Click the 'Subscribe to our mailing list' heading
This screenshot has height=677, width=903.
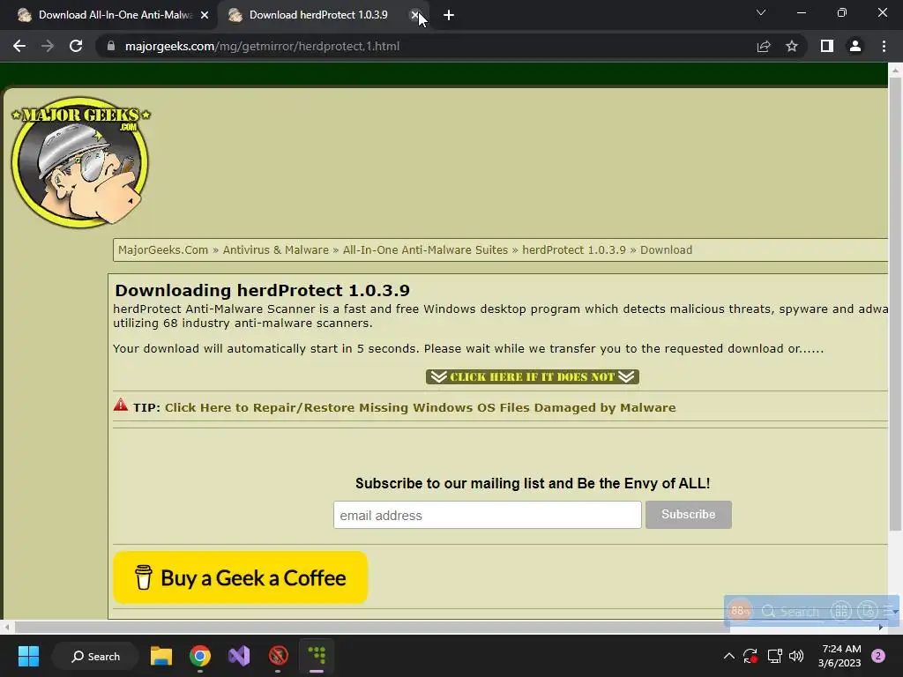tap(532, 483)
